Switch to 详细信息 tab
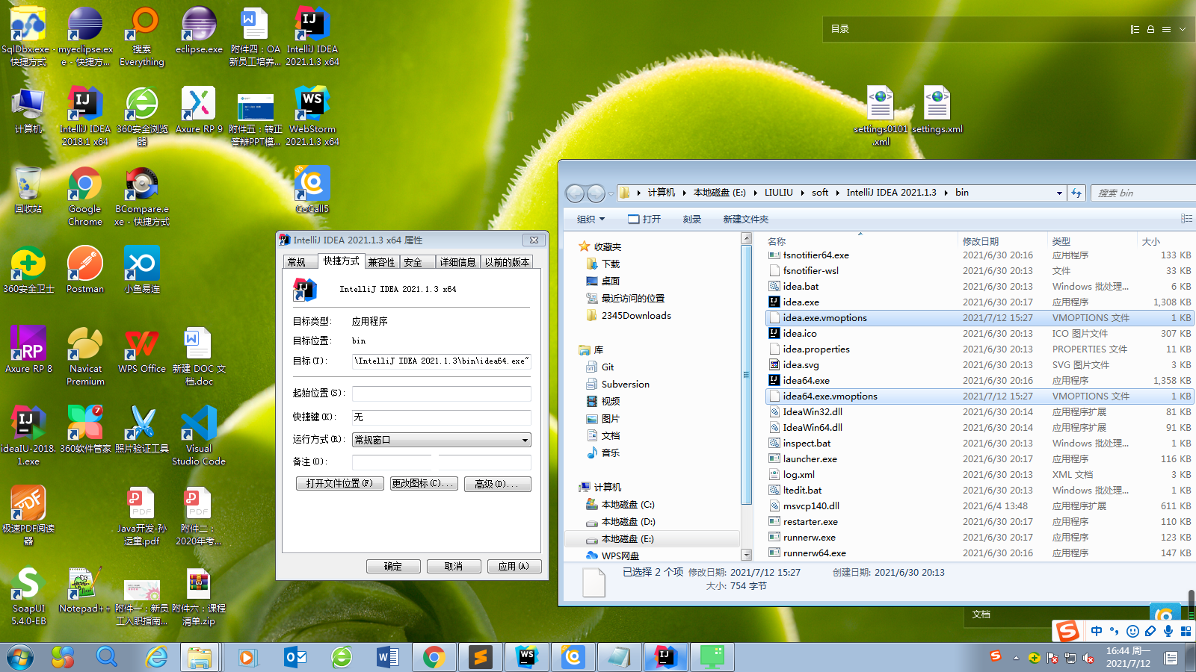The width and height of the screenshot is (1196, 672). point(457,262)
